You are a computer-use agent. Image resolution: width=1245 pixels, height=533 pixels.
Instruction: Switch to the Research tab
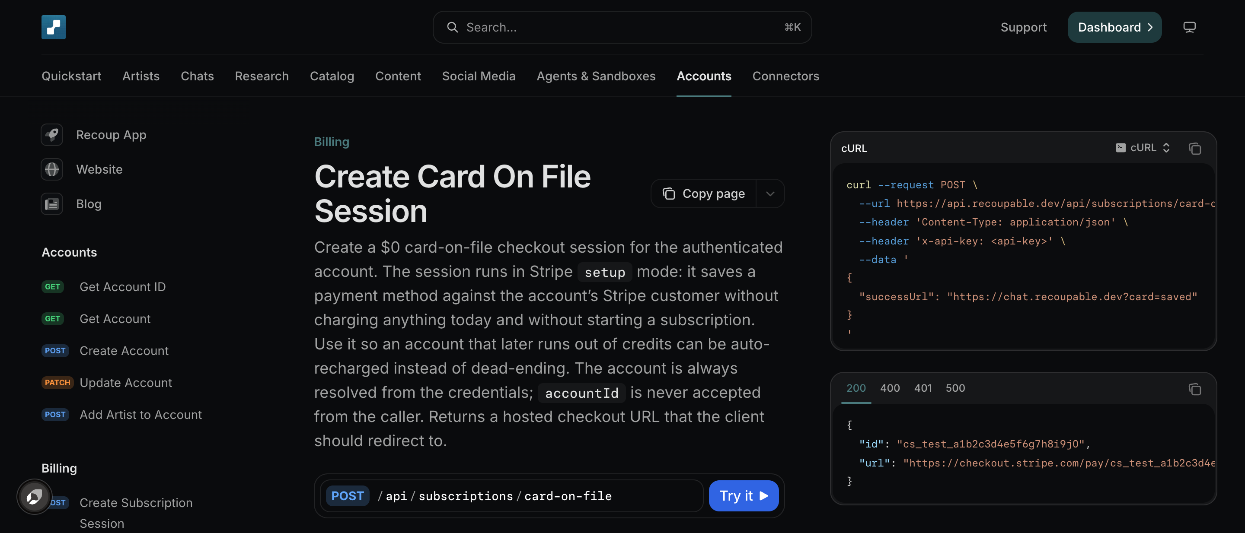[x=262, y=76]
